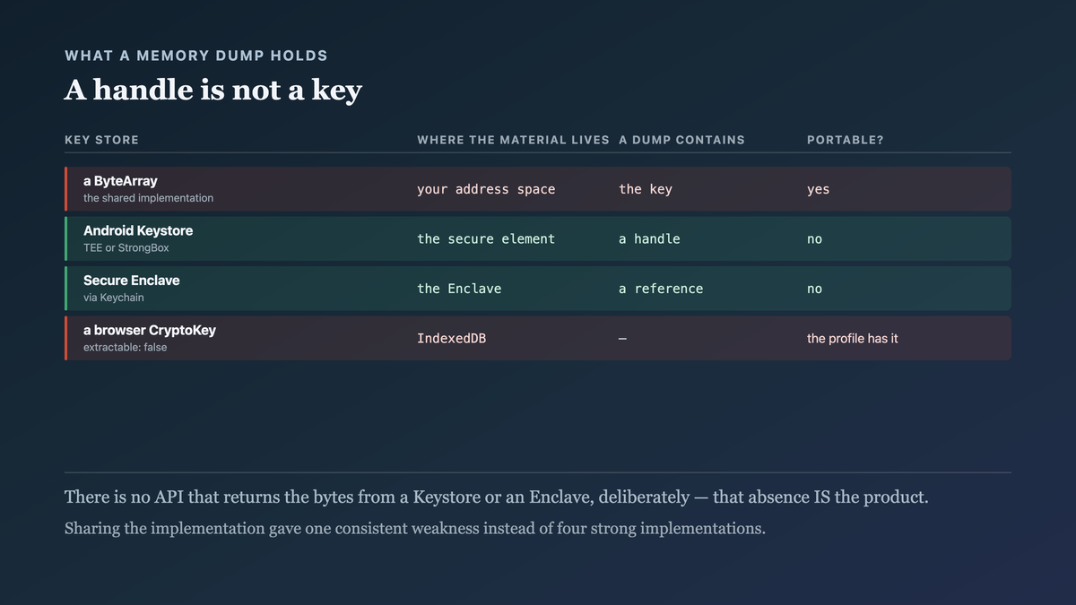Click the subtitle "TEE or StrongBox"
The height and width of the screenshot is (605, 1076).
(126, 247)
